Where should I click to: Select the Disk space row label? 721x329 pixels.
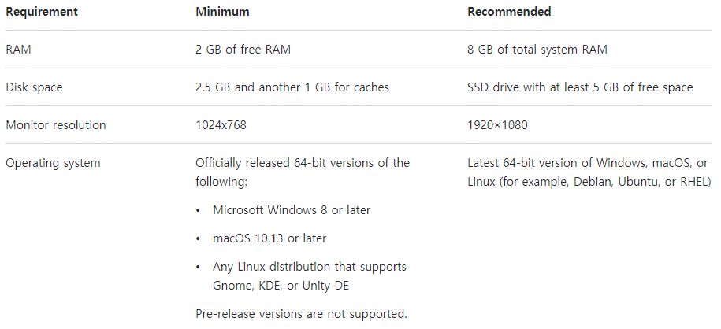(x=34, y=87)
